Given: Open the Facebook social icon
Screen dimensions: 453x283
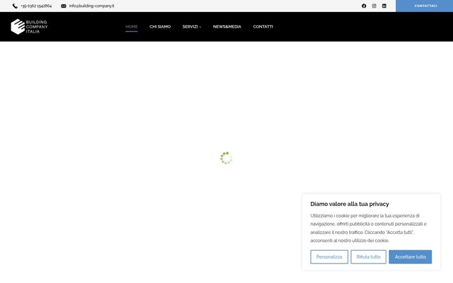Looking at the screenshot, I should point(364,6).
